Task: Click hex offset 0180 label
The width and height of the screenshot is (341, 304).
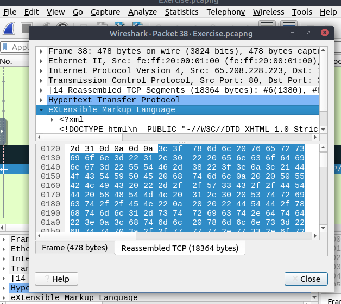Action: point(50,204)
